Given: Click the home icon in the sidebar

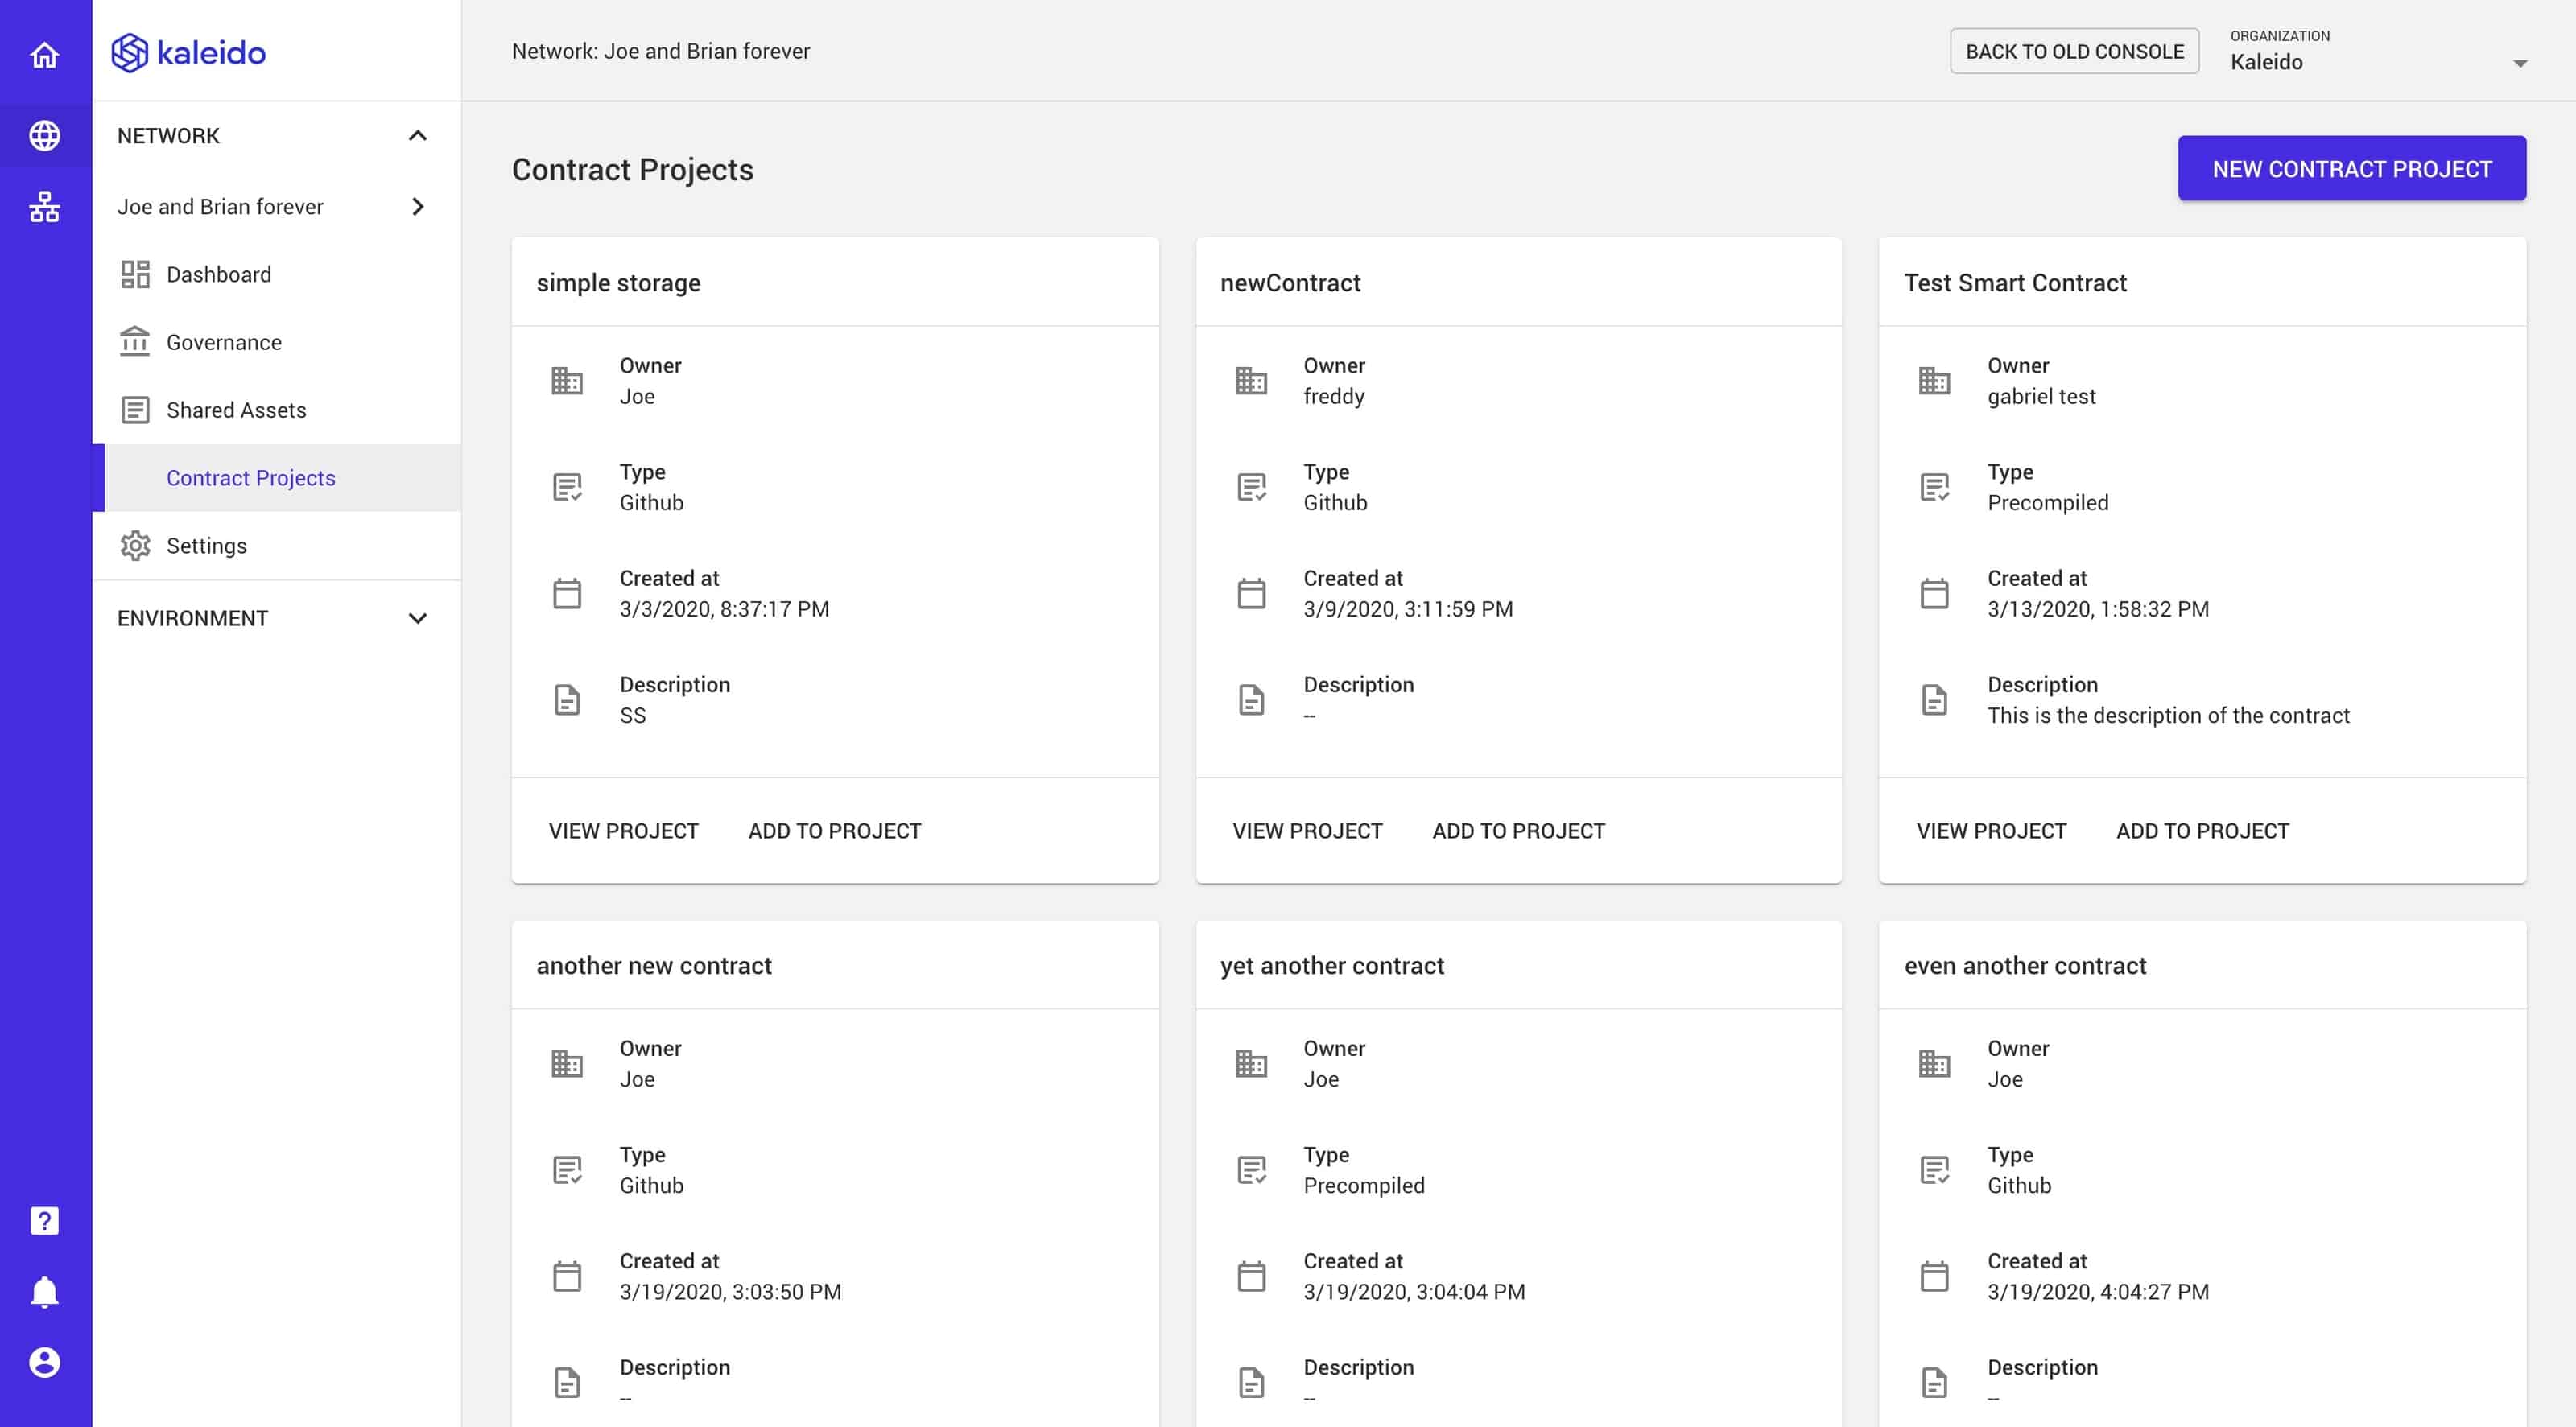Looking at the screenshot, I should coord(44,55).
